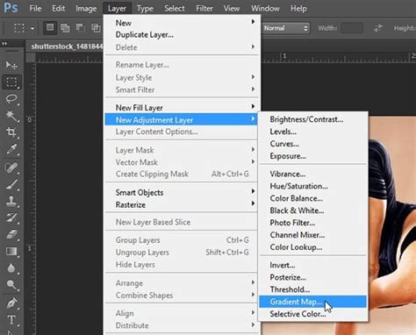Expand the New Fill Layer submenu
The width and height of the screenshot is (416, 335).
pyautogui.click(x=182, y=108)
